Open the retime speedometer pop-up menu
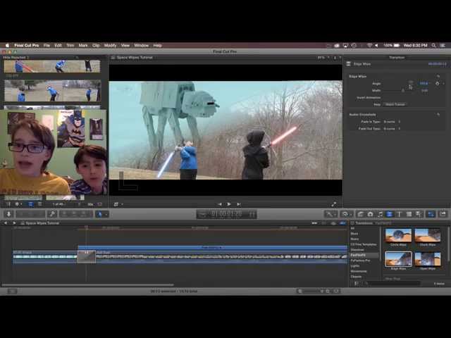 click(x=345, y=214)
